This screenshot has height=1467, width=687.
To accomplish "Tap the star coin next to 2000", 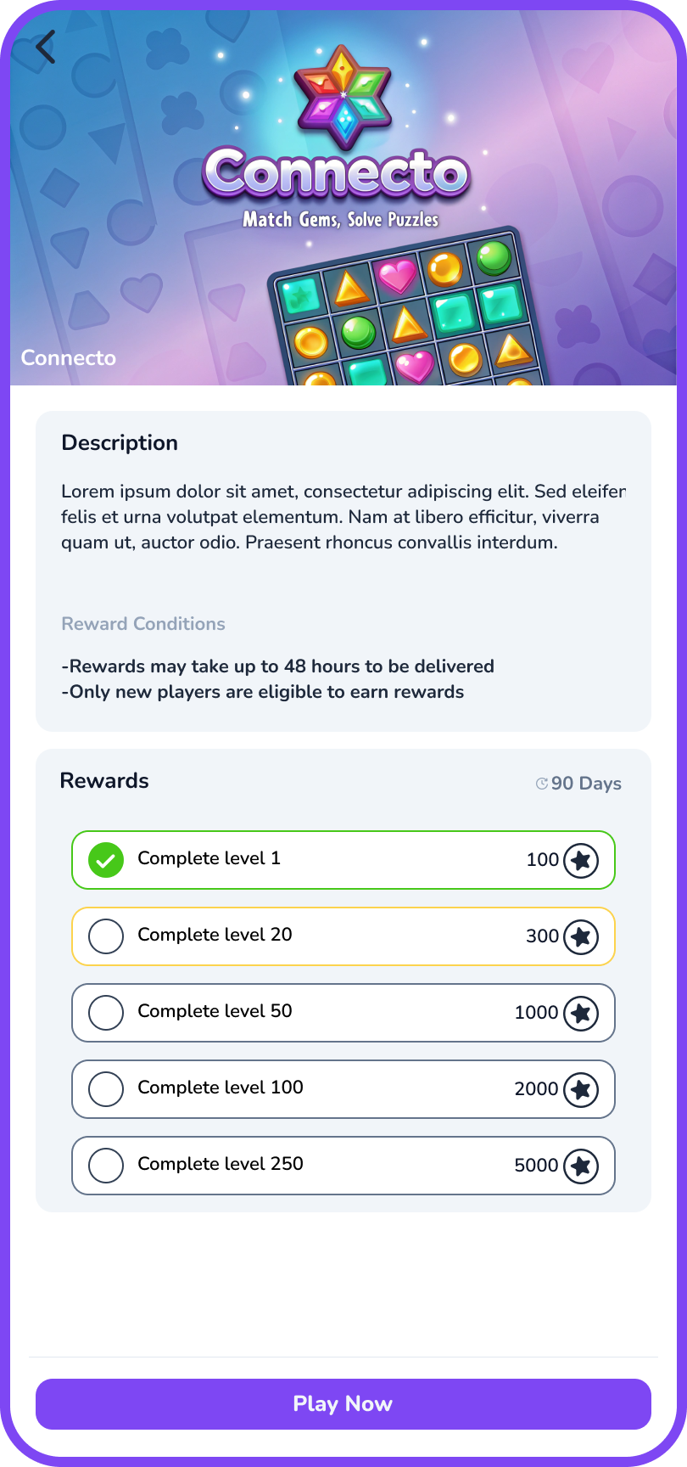I will (581, 1089).
